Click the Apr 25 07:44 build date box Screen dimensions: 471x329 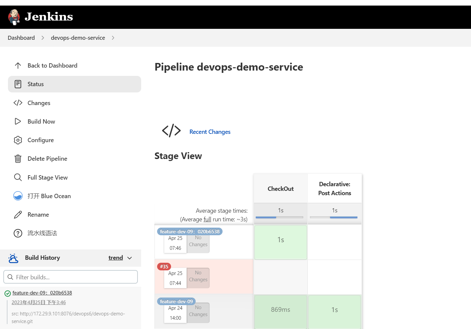click(175, 278)
